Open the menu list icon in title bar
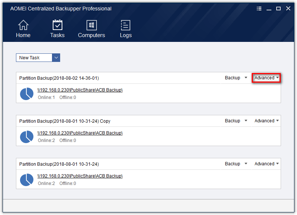 (259, 9)
